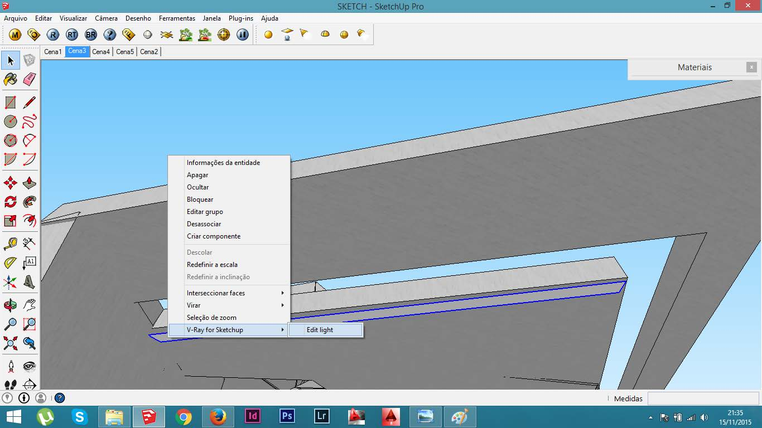Viewport: 762px width, 428px height.
Task: Select the Pan hand tool
Action: tap(30, 305)
